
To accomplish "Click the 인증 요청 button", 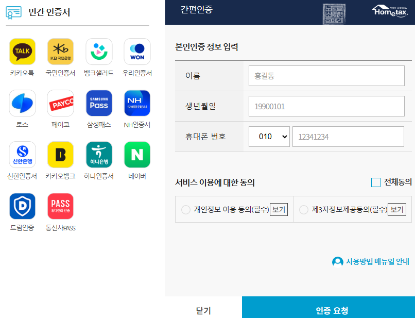I will [328, 307].
